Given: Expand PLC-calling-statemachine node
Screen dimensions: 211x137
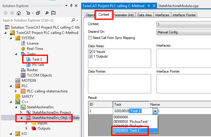Looking at the screenshot, I should click(16, 91).
